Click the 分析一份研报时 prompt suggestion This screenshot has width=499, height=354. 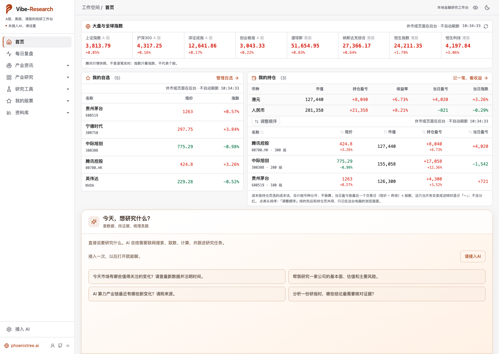pyautogui.click(x=387, y=294)
